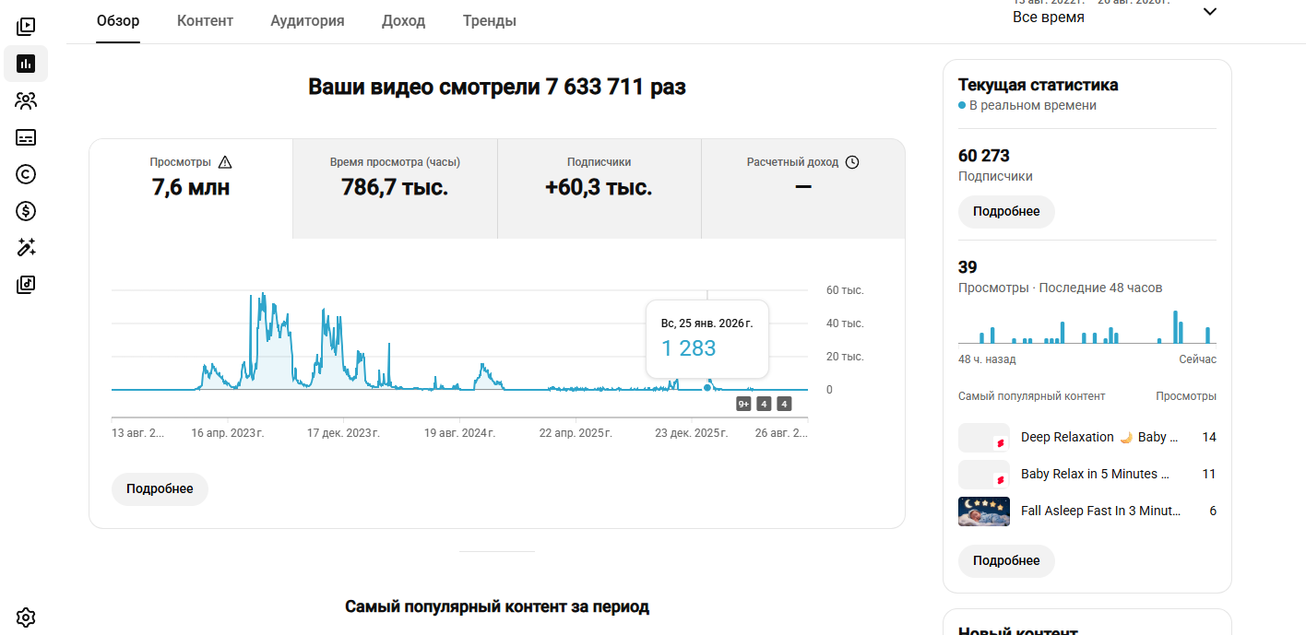Click the 40 тыс. y-axis label
The image size is (1306, 635).
point(845,323)
